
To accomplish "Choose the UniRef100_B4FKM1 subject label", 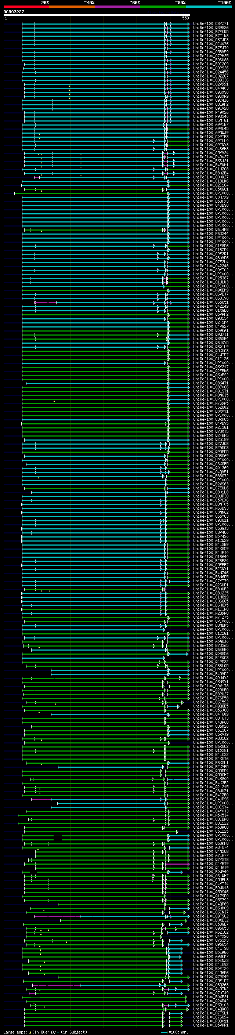I will (x=211, y=165).
